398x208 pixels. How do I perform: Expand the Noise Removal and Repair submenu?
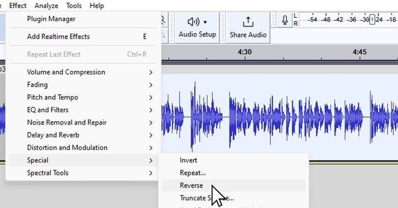point(83,122)
